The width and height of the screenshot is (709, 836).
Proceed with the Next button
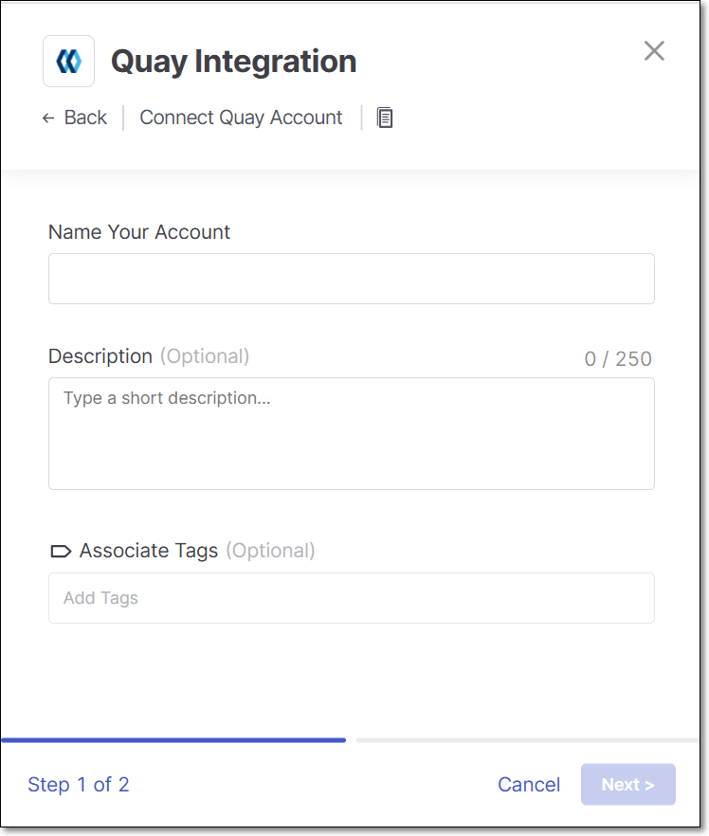[628, 784]
